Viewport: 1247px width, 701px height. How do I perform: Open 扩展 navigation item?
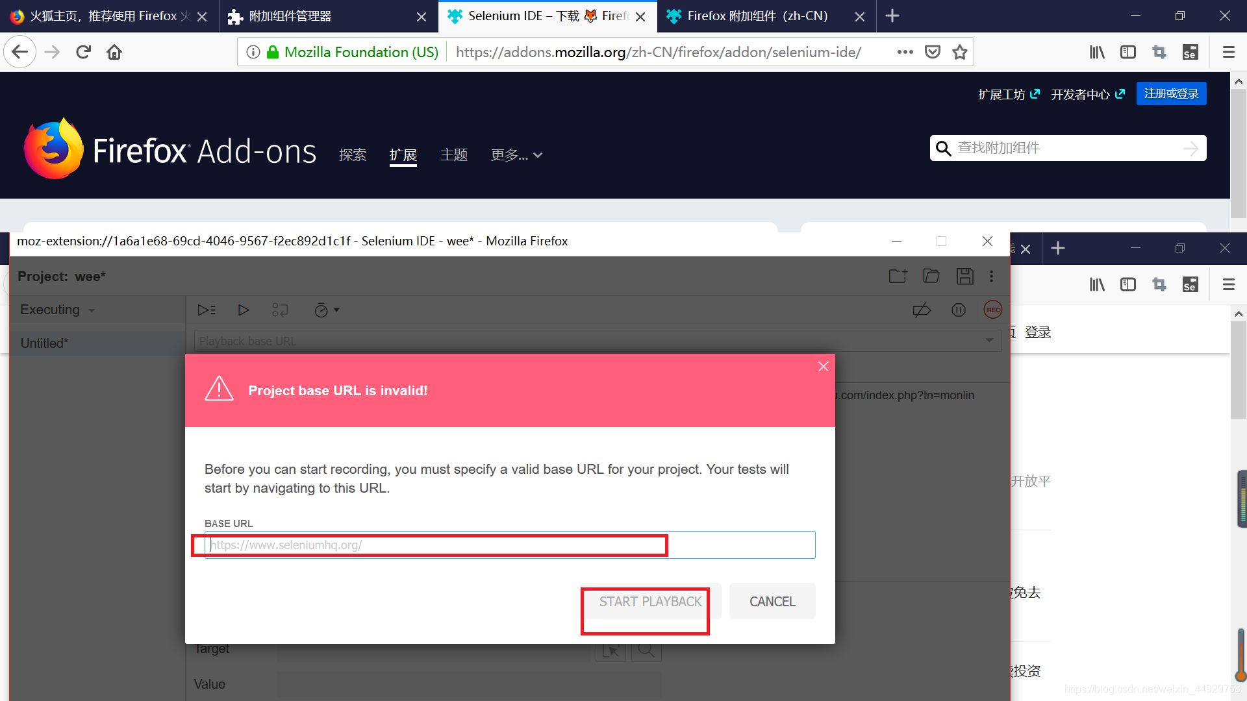click(403, 155)
